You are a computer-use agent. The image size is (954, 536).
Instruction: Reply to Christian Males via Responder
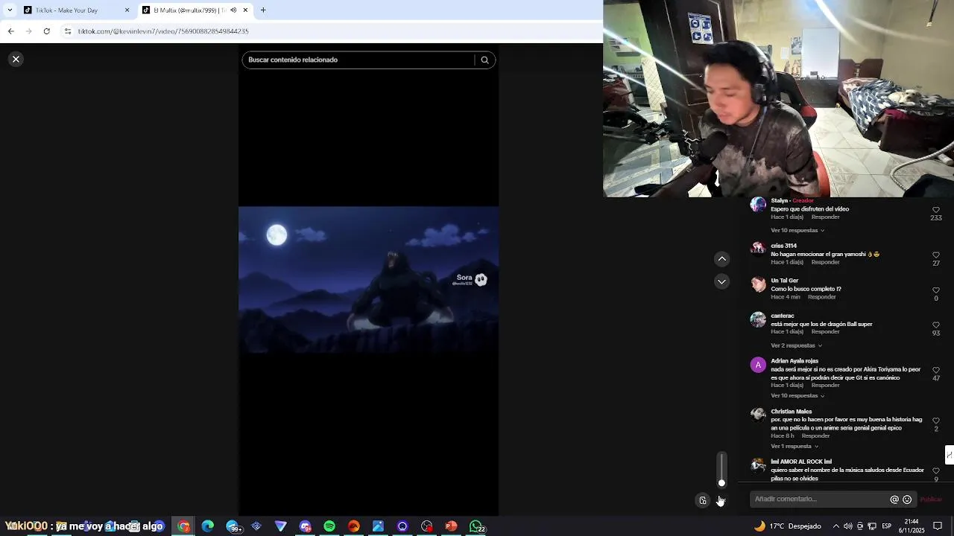coord(815,436)
